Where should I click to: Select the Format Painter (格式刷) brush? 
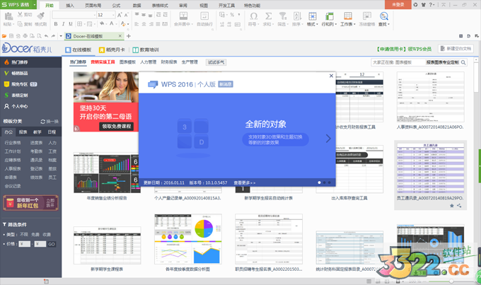(x=40, y=16)
